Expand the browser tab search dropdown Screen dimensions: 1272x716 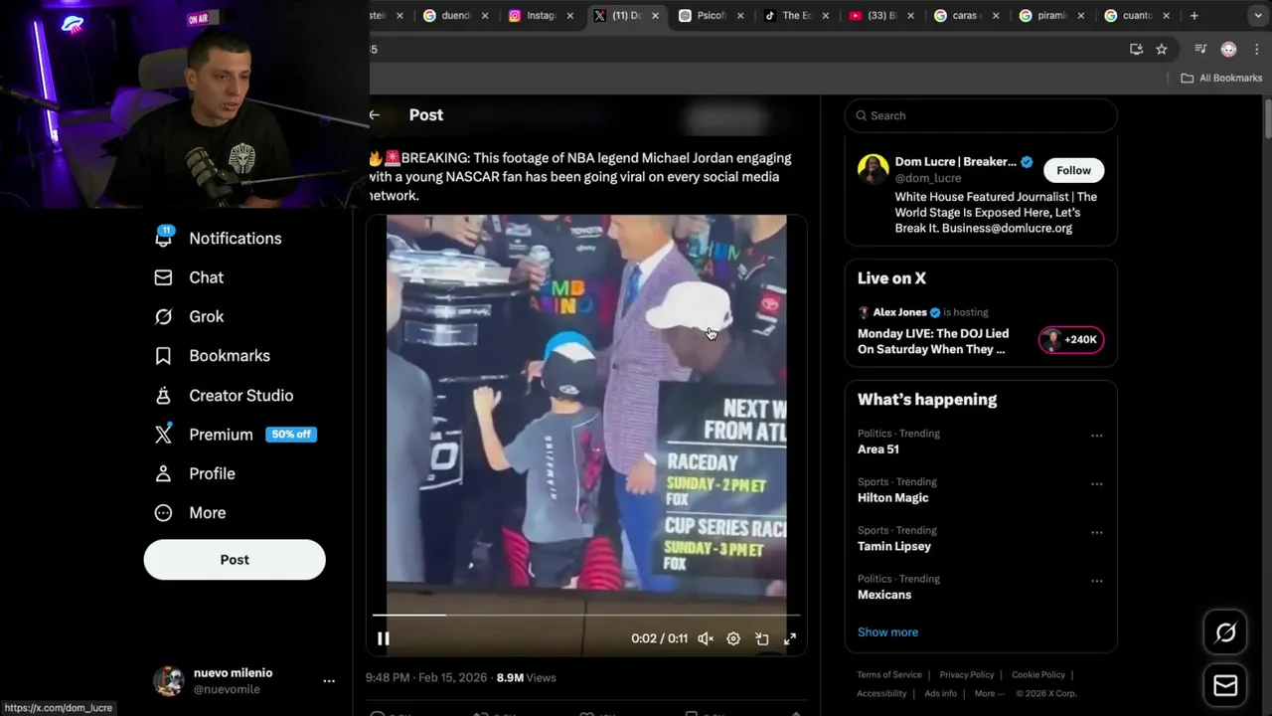pos(1258,16)
